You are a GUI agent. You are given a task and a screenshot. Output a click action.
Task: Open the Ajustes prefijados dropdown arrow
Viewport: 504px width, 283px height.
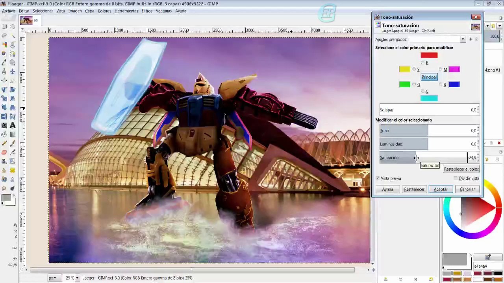coord(463,39)
